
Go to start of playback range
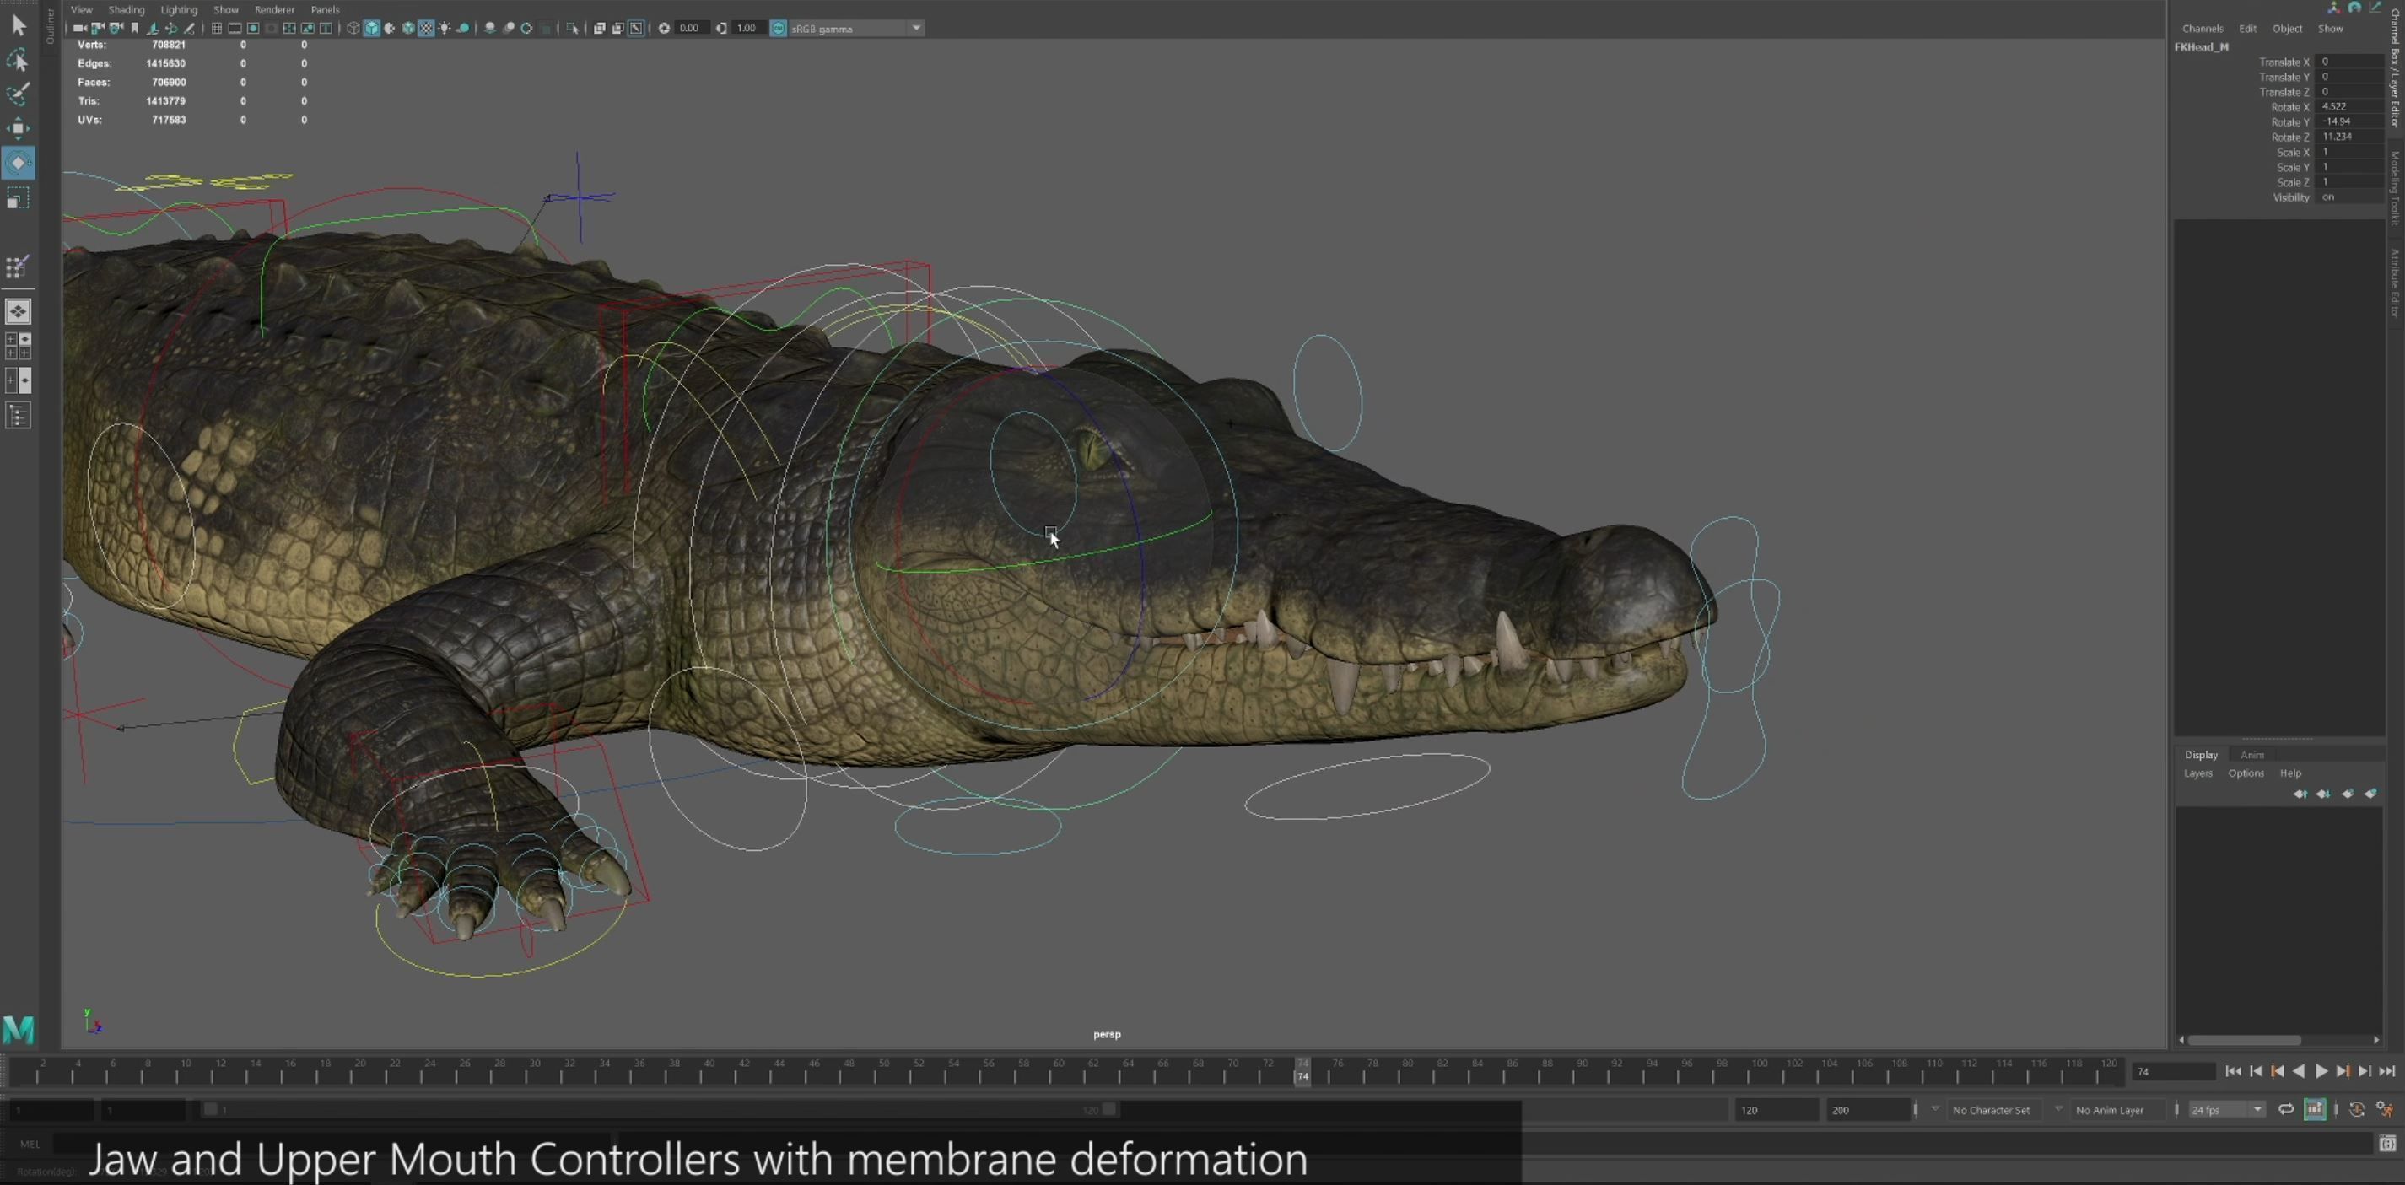point(2234,1072)
